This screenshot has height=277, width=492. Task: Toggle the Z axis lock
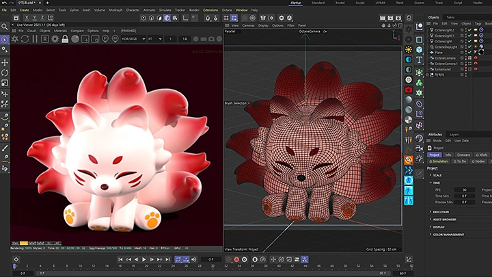point(42,18)
